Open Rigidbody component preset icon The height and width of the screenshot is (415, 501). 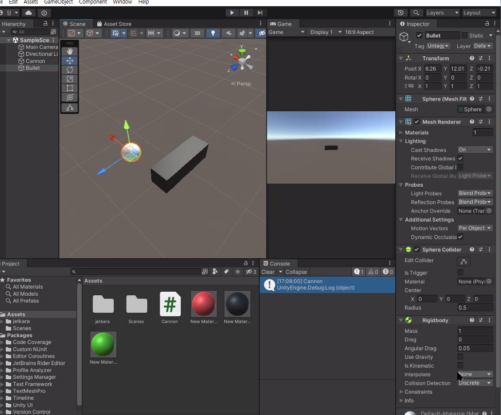pos(480,320)
